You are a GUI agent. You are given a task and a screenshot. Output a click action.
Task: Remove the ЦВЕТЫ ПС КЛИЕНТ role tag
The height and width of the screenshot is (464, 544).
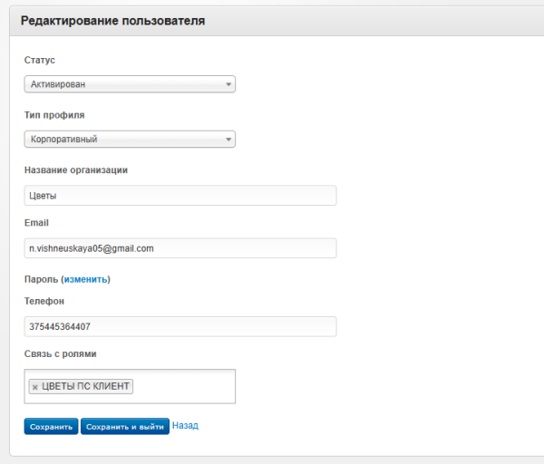34,387
